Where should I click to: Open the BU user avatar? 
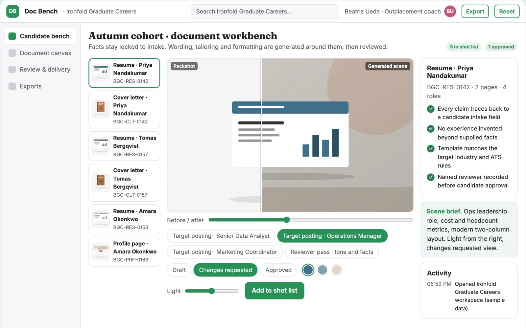point(450,11)
